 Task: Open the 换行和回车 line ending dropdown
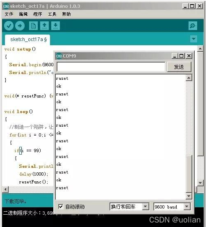[130, 206]
